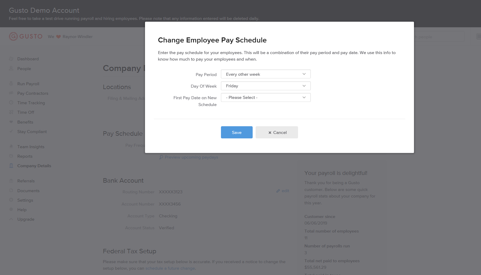Screen dimensions: 481x275
Task: Cancel the pay schedule change
Action: 277,132
